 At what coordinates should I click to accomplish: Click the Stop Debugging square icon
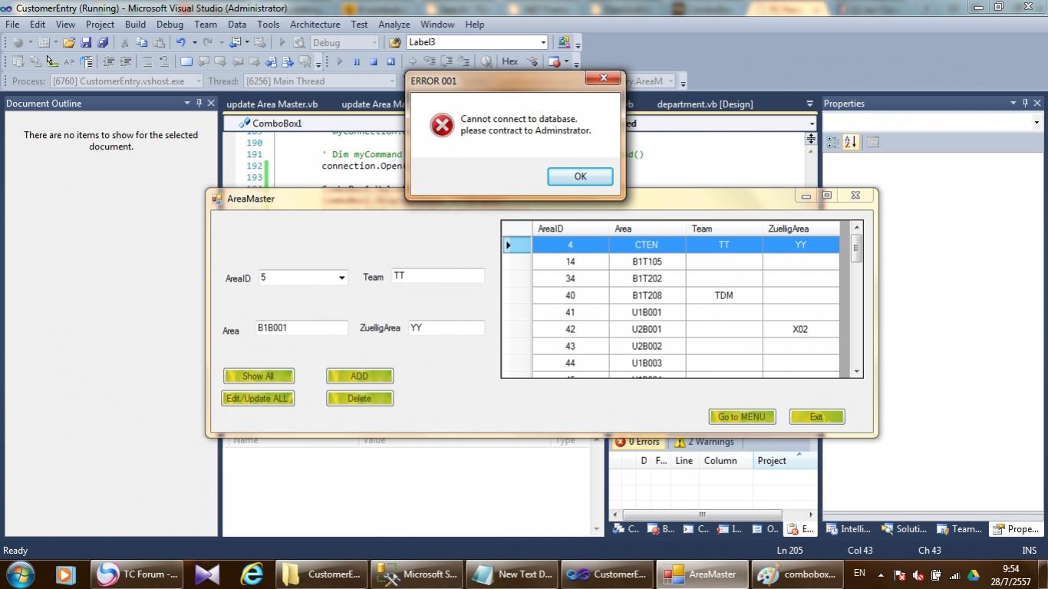tap(374, 61)
